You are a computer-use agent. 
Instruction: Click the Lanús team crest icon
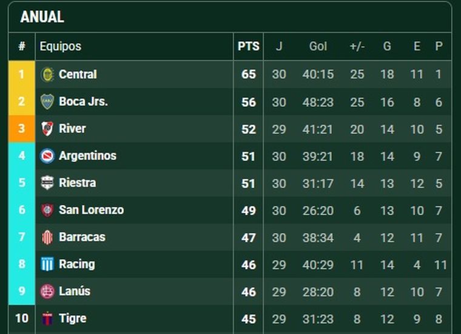click(47, 291)
